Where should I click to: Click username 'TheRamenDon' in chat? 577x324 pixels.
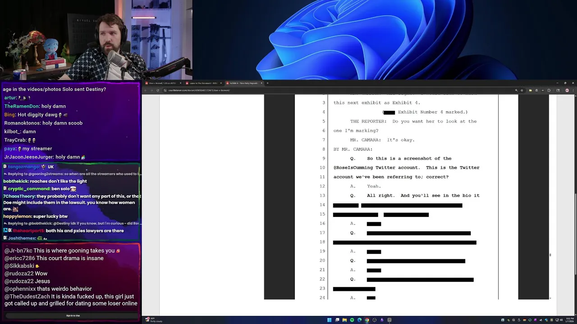[x=22, y=106]
